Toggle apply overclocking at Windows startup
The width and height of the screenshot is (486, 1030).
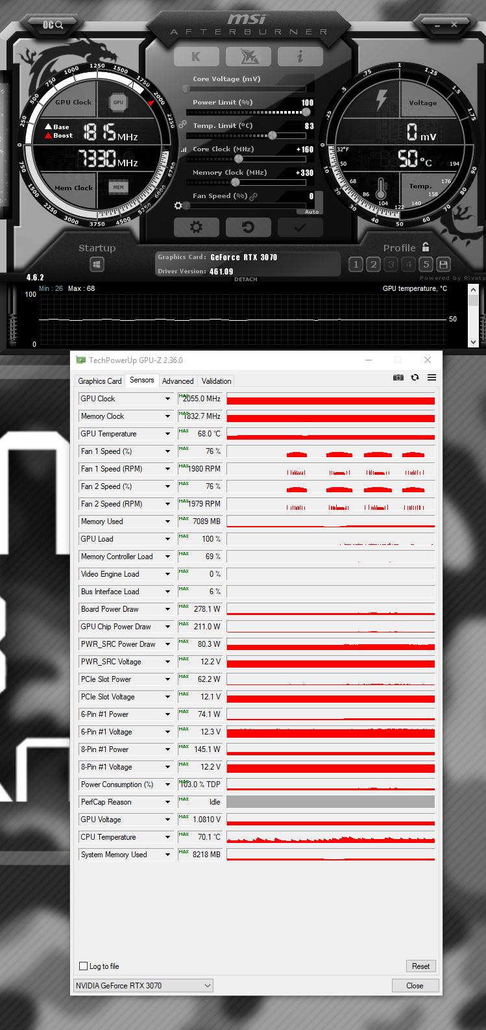[x=97, y=264]
